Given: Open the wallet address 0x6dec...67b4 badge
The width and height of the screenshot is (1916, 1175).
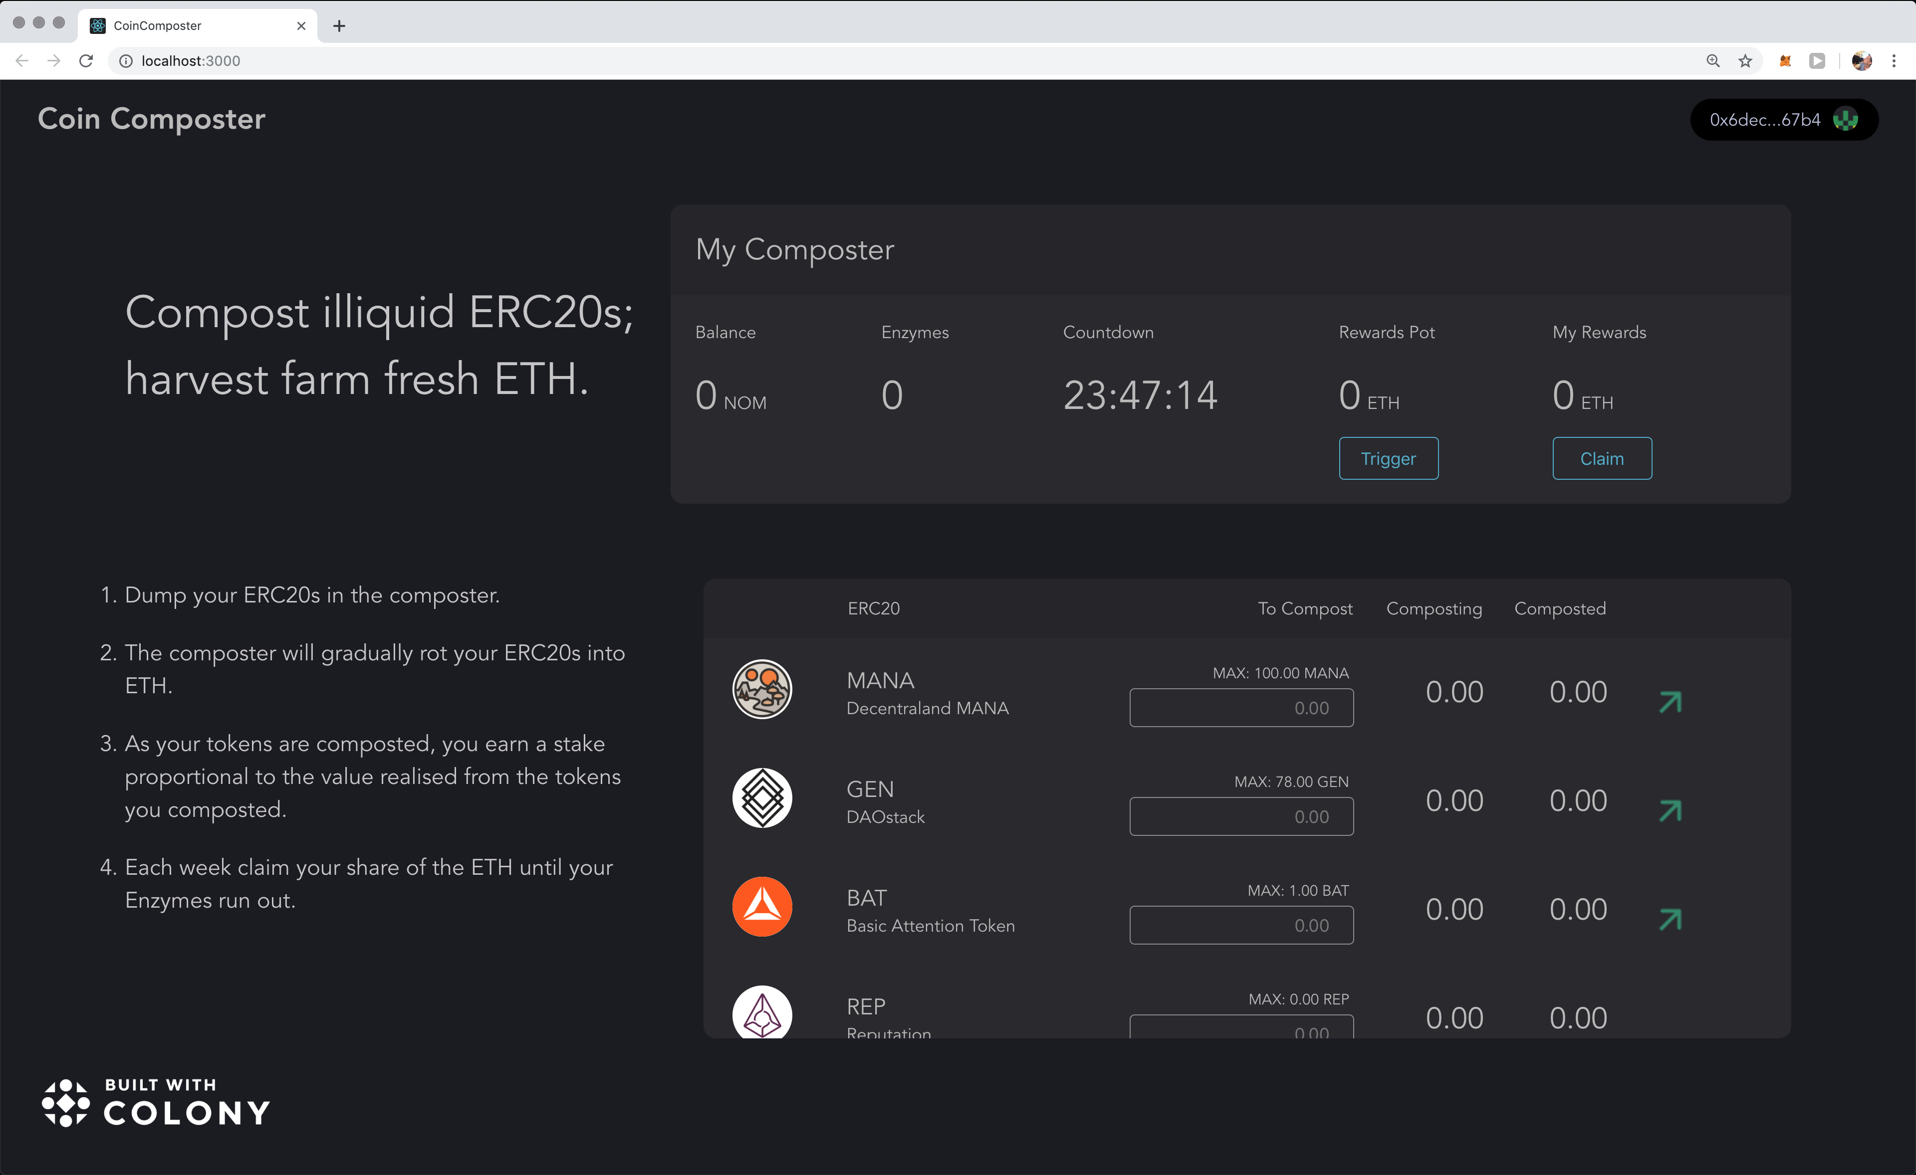Looking at the screenshot, I should (1783, 120).
